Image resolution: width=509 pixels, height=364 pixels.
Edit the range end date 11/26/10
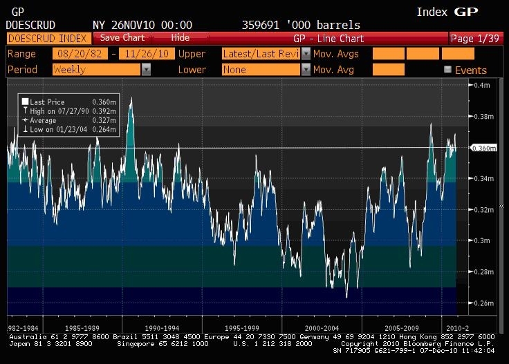pyautogui.click(x=147, y=53)
